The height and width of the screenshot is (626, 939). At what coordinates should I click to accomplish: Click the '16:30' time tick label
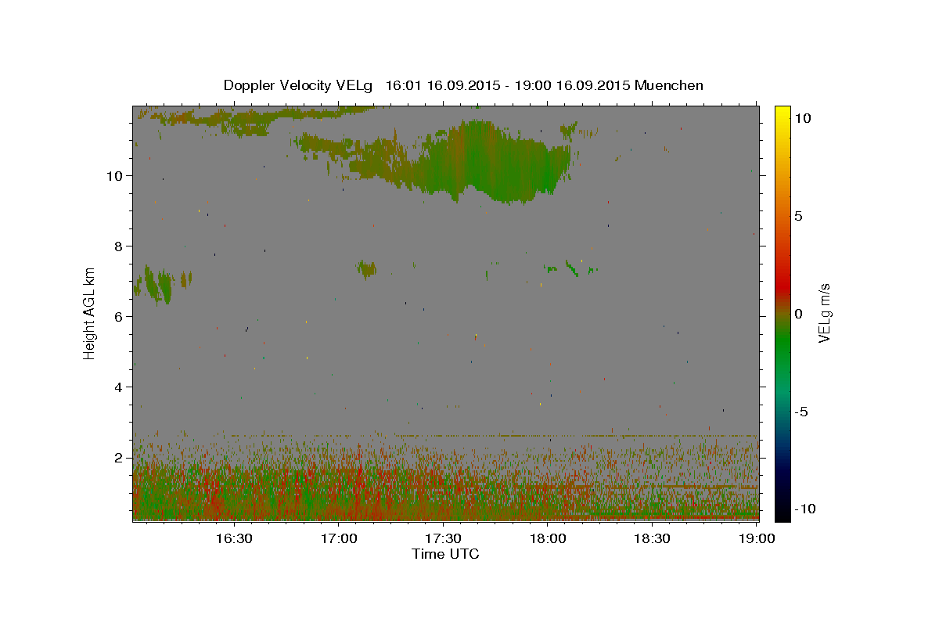point(234,538)
